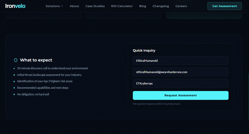Expand the Solutions dropdown menu
The width and height of the screenshot is (249, 134).
[54, 6]
